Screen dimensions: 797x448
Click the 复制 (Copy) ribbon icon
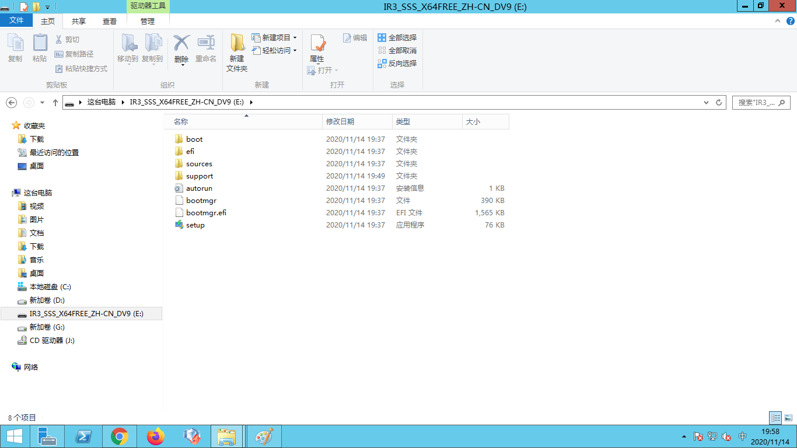[x=15, y=48]
